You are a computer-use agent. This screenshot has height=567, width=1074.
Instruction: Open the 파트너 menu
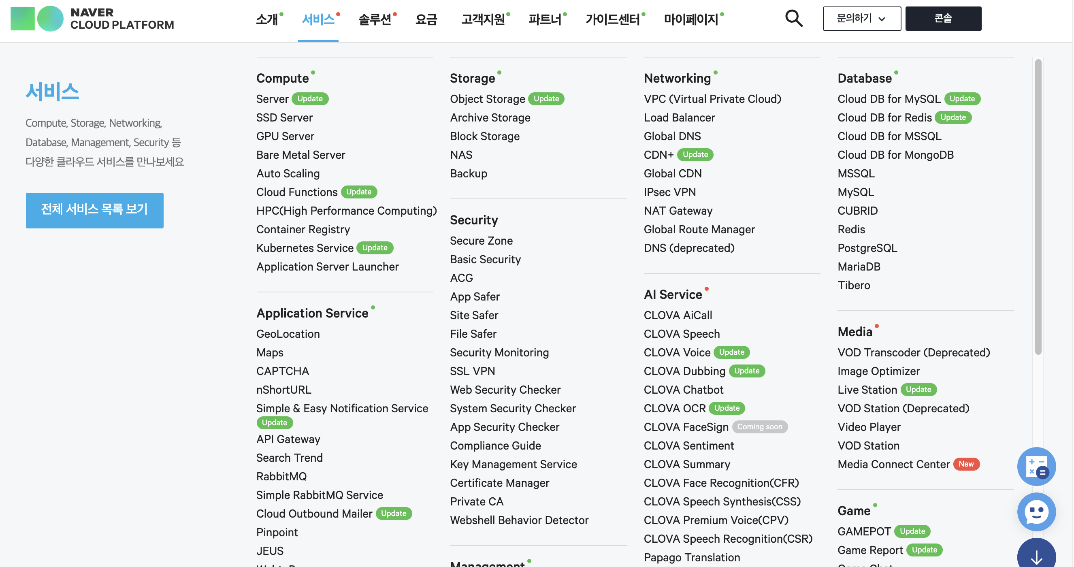[545, 19]
